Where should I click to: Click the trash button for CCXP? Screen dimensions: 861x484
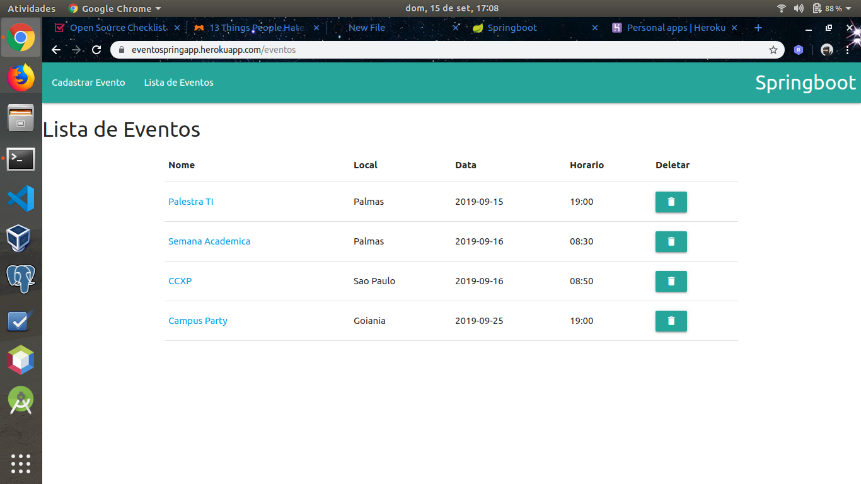click(671, 281)
